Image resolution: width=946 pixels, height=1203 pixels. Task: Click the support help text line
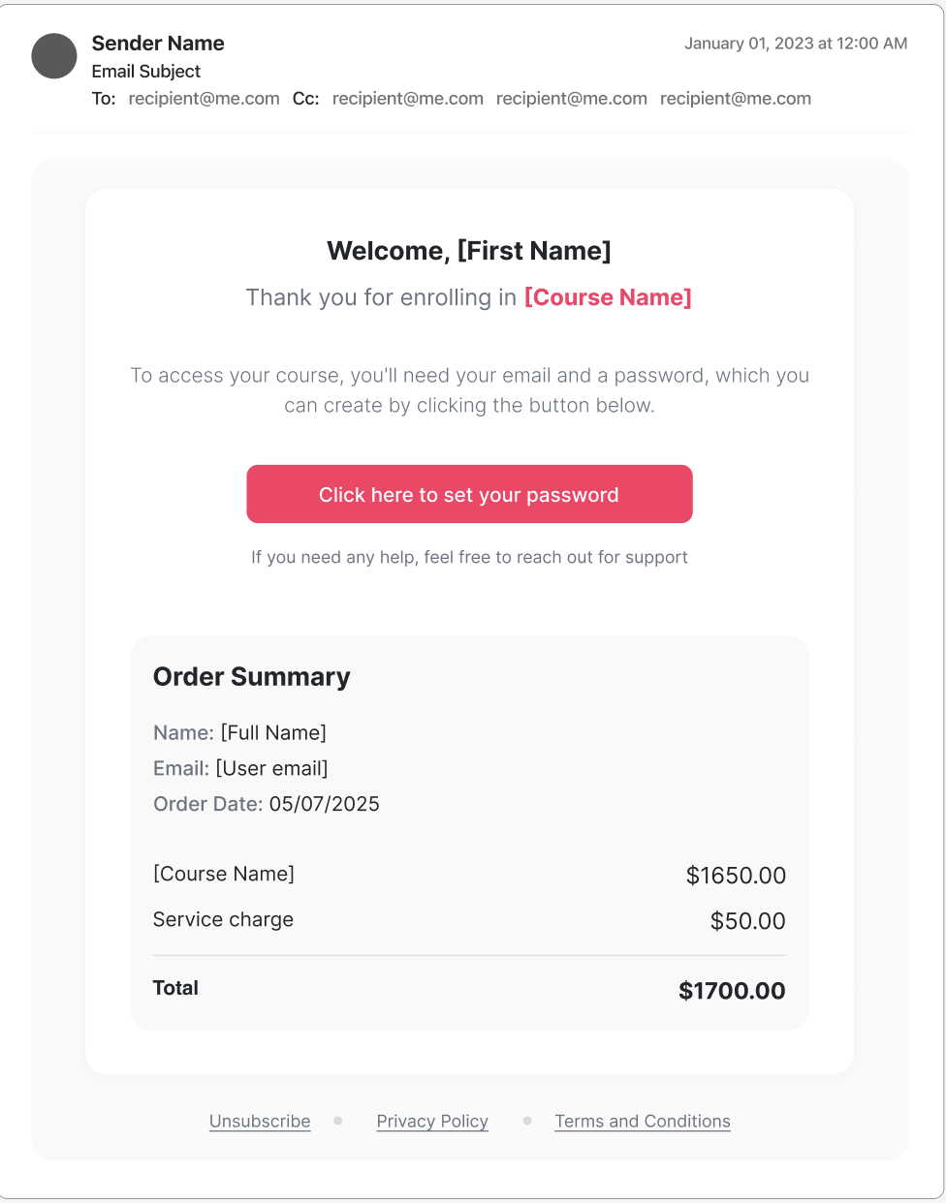click(x=469, y=557)
